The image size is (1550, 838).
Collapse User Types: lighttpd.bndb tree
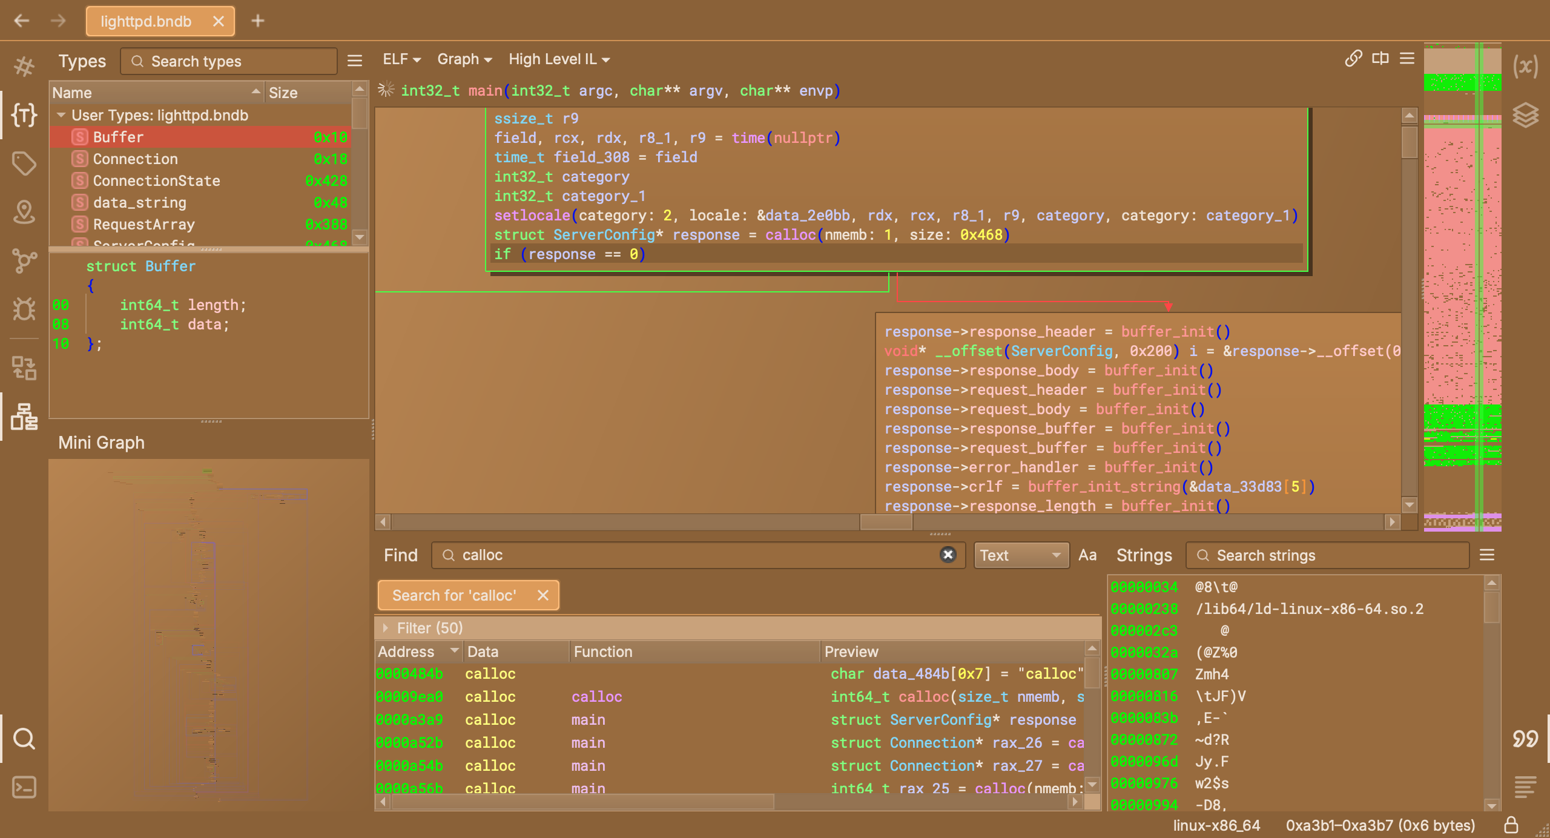tap(61, 115)
